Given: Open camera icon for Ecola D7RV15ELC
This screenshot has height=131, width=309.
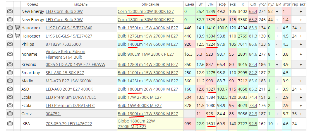Looking at the screenshot, I should pos(10,106).
